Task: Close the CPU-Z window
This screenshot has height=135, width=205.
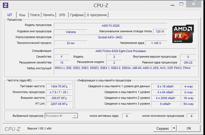Action: click(x=195, y=4)
